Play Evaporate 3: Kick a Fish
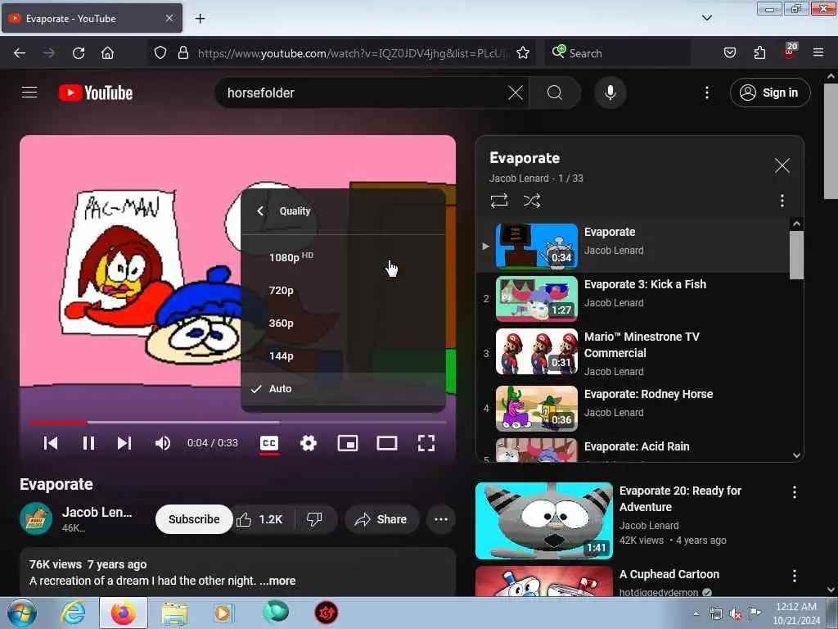Viewport: 838px width, 629px height. pos(633,299)
